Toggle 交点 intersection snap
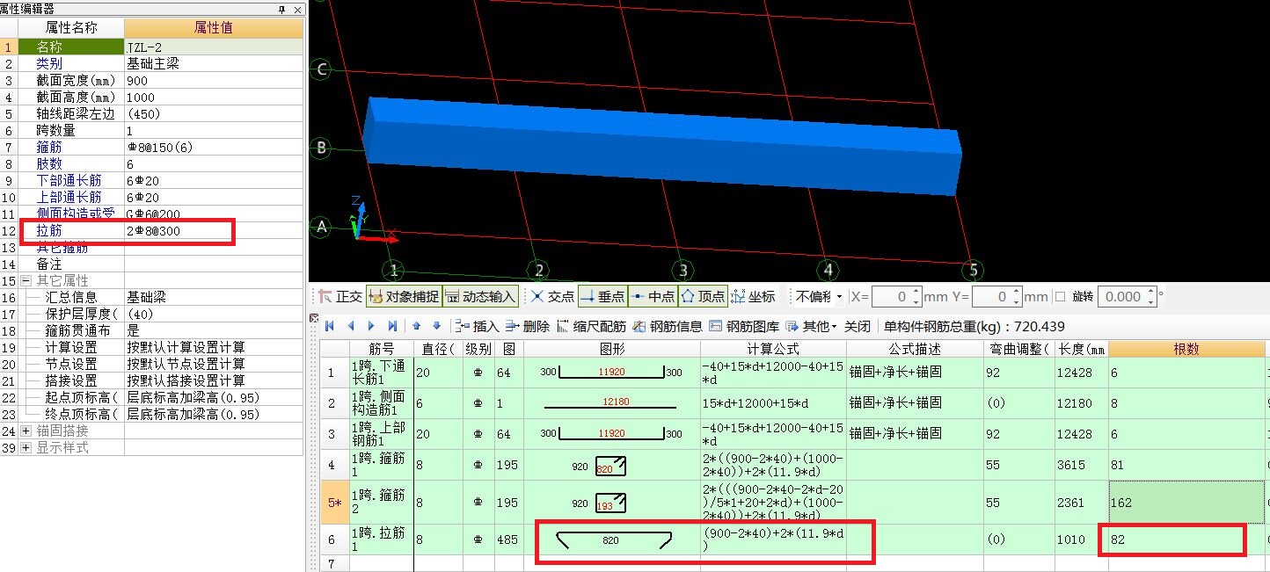This screenshot has width=1270, height=572. click(x=553, y=297)
